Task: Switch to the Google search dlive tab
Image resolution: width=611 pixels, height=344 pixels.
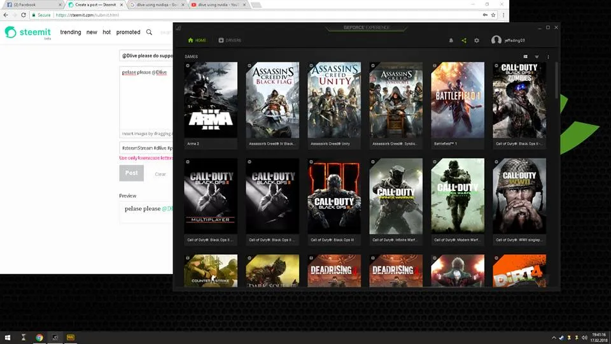Action: coord(156,4)
